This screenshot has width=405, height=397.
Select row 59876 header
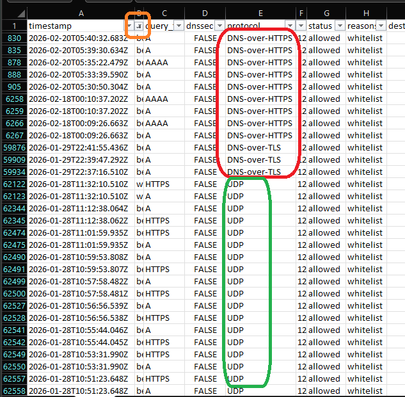click(13, 148)
